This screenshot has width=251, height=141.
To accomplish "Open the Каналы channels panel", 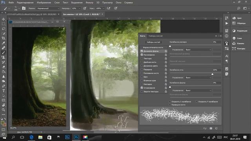I will point(238,43).
